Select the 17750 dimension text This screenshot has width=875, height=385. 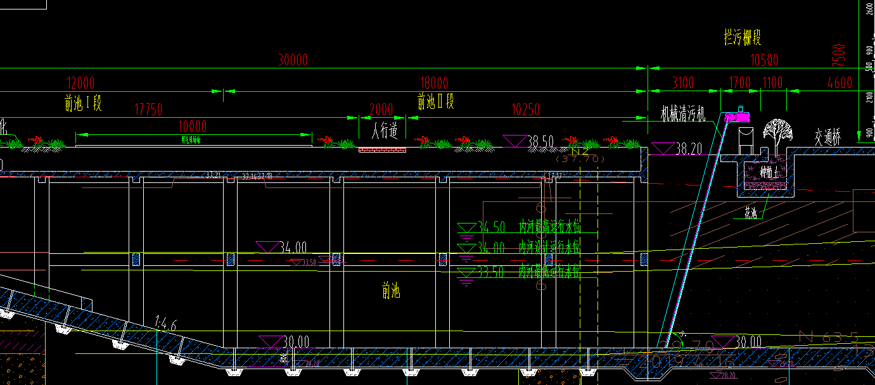(149, 110)
